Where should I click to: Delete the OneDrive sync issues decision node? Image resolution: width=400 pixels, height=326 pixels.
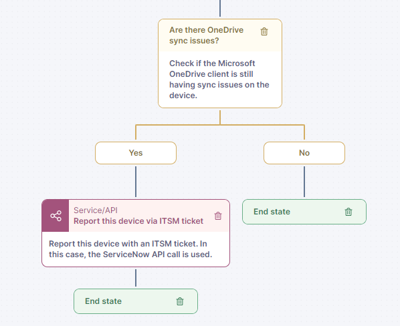pos(264,31)
